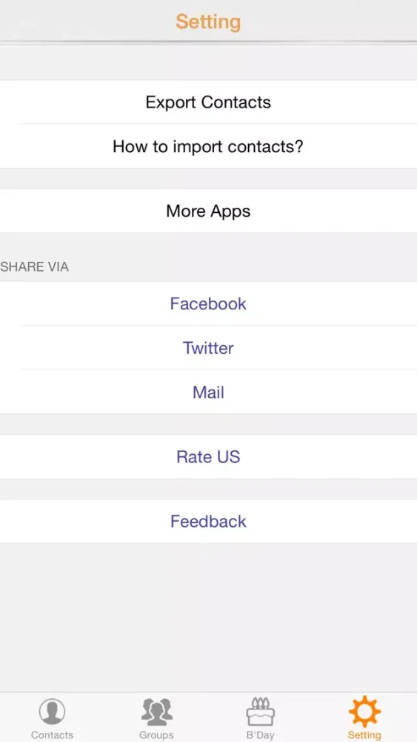Switch to the Groups tab label

coord(156,735)
